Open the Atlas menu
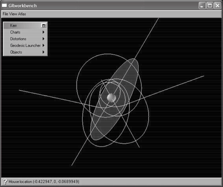The height and width of the screenshot is (187, 223). [22, 14]
